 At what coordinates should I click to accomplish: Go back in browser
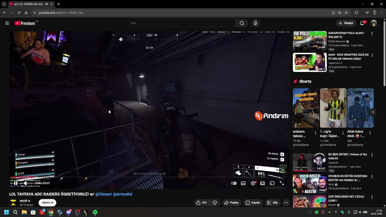point(4,13)
